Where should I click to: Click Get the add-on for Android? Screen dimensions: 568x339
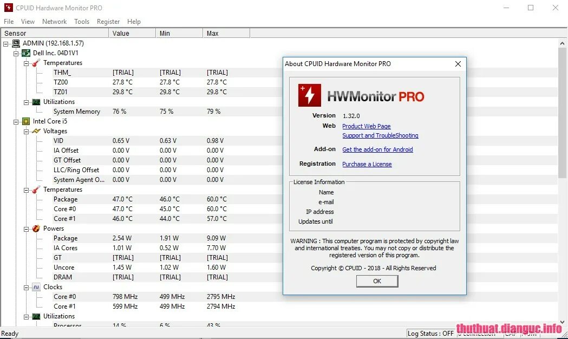coord(377,149)
